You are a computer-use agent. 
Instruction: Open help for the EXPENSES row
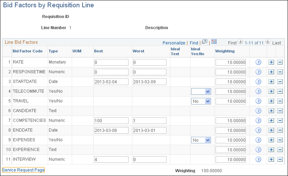pos(258,140)
